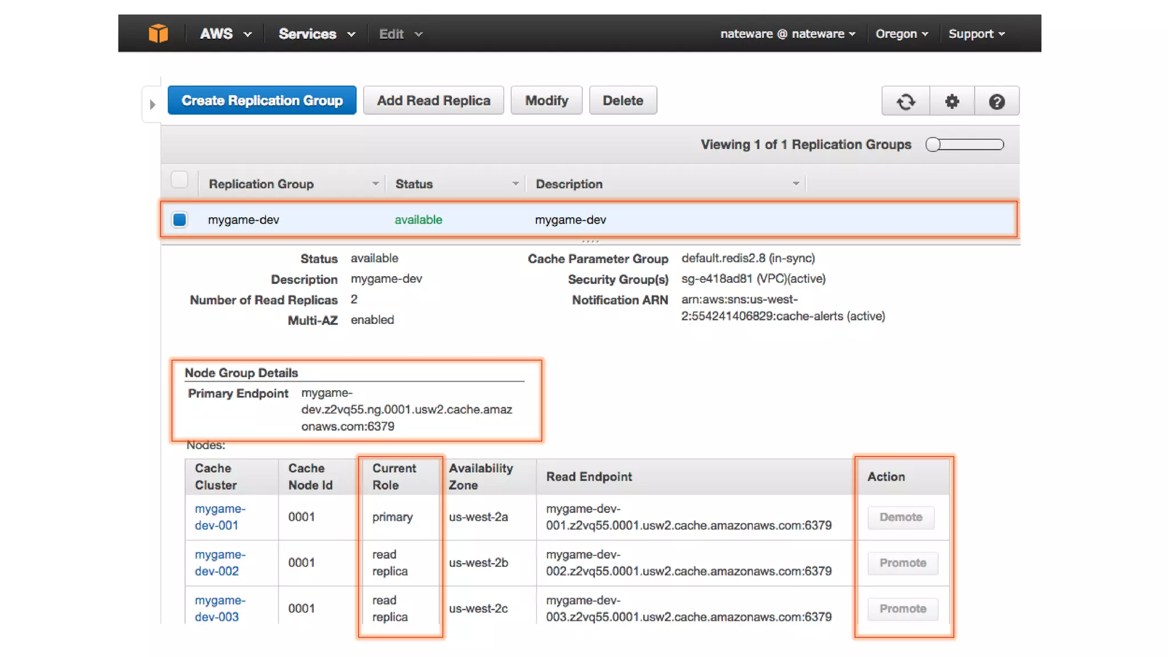Open the AWS menu
Viewport: 1168px width, 657px height.
pyautogui.click(x=225, y=34)
